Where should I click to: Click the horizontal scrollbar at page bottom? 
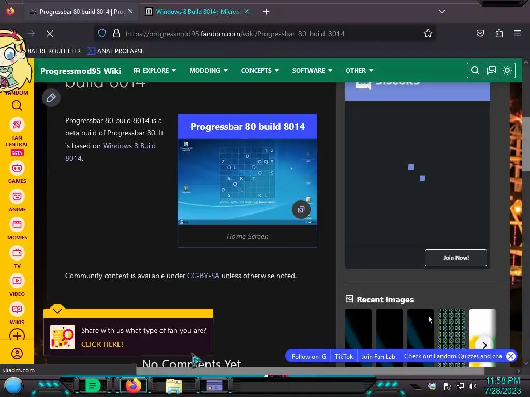[x=311, y=371]
